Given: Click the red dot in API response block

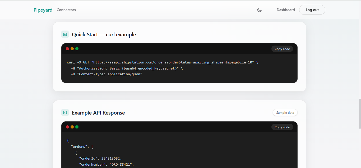Looking at the screenshot, I should point(67,127).
